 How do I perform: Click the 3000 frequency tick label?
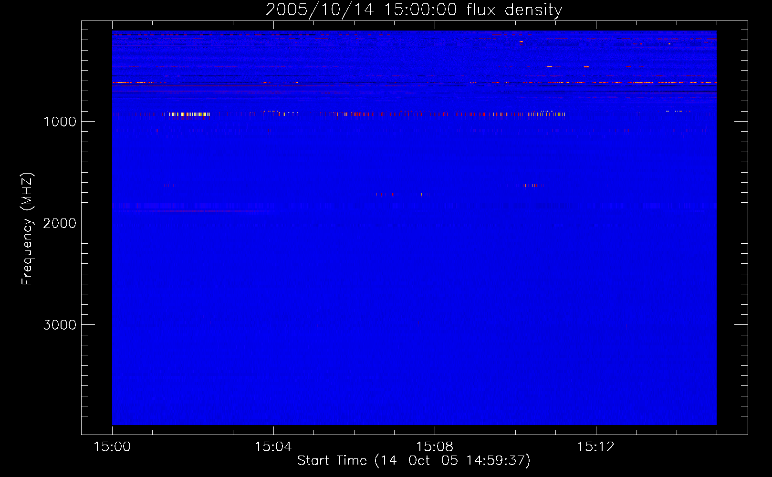[60, 325]
